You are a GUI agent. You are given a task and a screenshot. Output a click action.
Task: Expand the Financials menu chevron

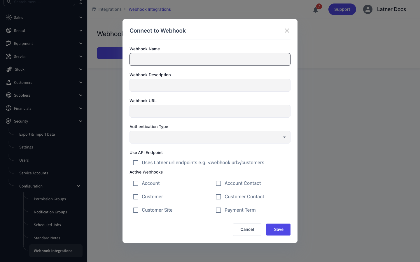81,108
